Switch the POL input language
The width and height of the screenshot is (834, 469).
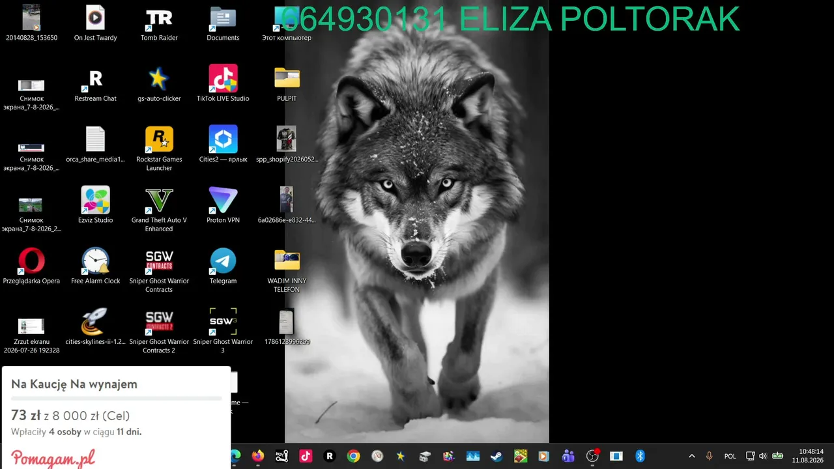click(x=730, y=456)
